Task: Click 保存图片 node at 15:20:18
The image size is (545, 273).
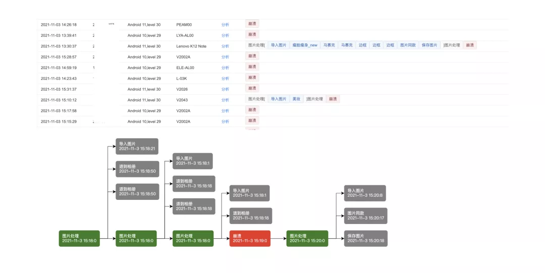Action: [365, 238]
